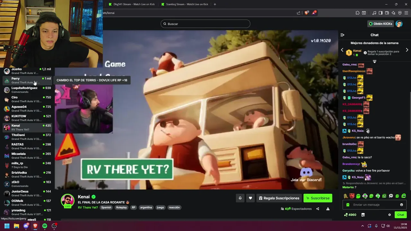The image size is (411, 231).
Task: Open the Brave Leo AI sparkle icon
Action: 393,13
